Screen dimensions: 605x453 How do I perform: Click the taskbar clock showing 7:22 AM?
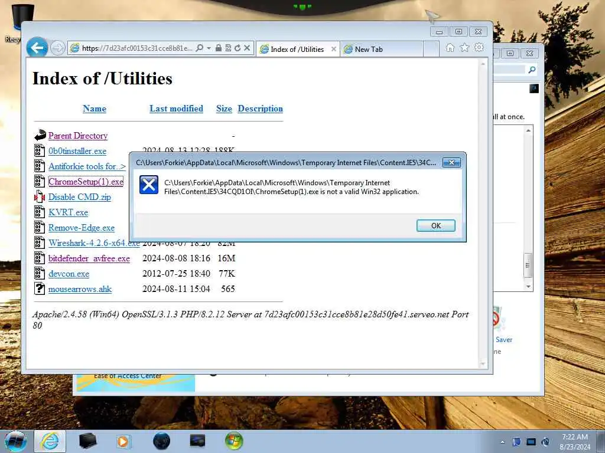click(x=575, y=442)
